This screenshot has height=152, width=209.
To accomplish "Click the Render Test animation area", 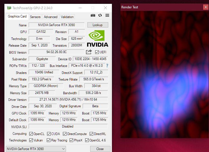I will tap(165, 74).
